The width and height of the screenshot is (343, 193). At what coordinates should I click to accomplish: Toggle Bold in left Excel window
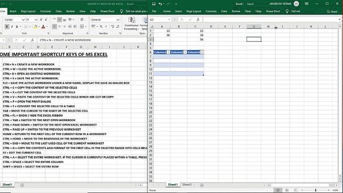point(7,26)
